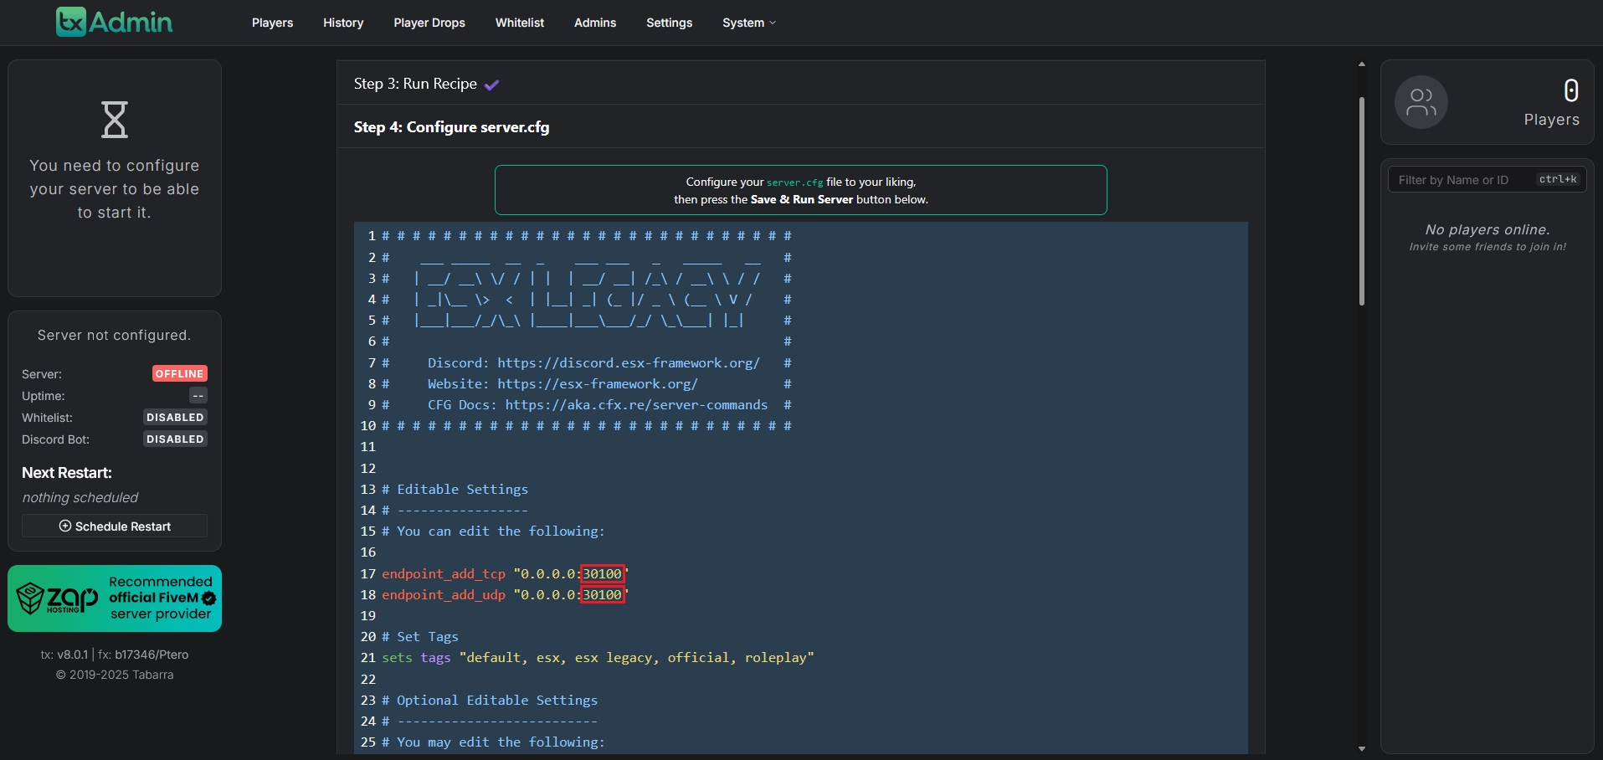Image resolution: width=1603 pixels, height=760 pixels.
Task: Click the hourglass icon in the status card
Action: (x=115, y=120)
